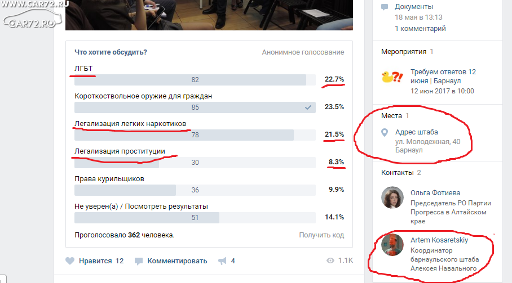Image resolution: width=512 pixels, height=283 pixels.
Task: Click the Легализация легких наркотиков result bar
Action: point(195,135)
